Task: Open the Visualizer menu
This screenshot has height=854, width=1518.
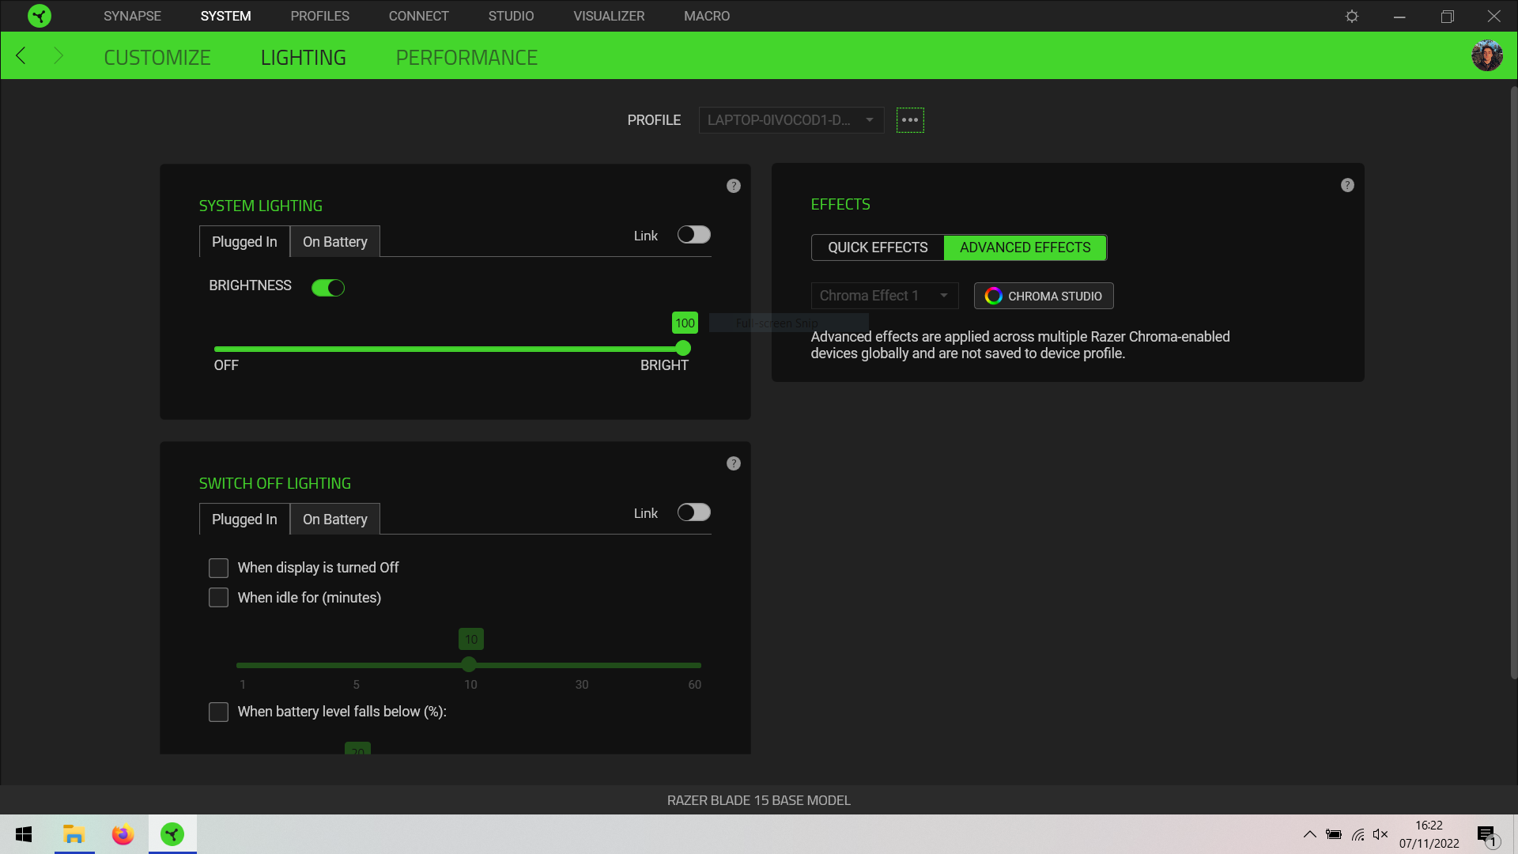Action: [x=608, y=16]
